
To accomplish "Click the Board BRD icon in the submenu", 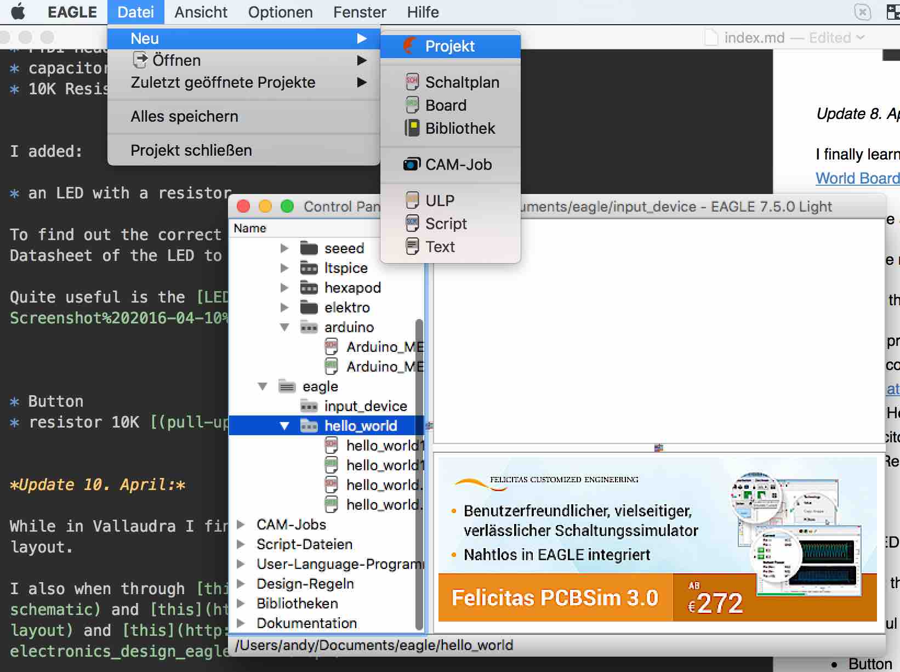I will (412, 105).
